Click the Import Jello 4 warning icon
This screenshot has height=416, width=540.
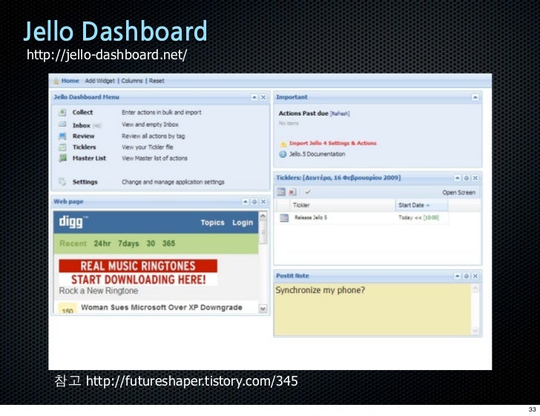pos(283,144)
